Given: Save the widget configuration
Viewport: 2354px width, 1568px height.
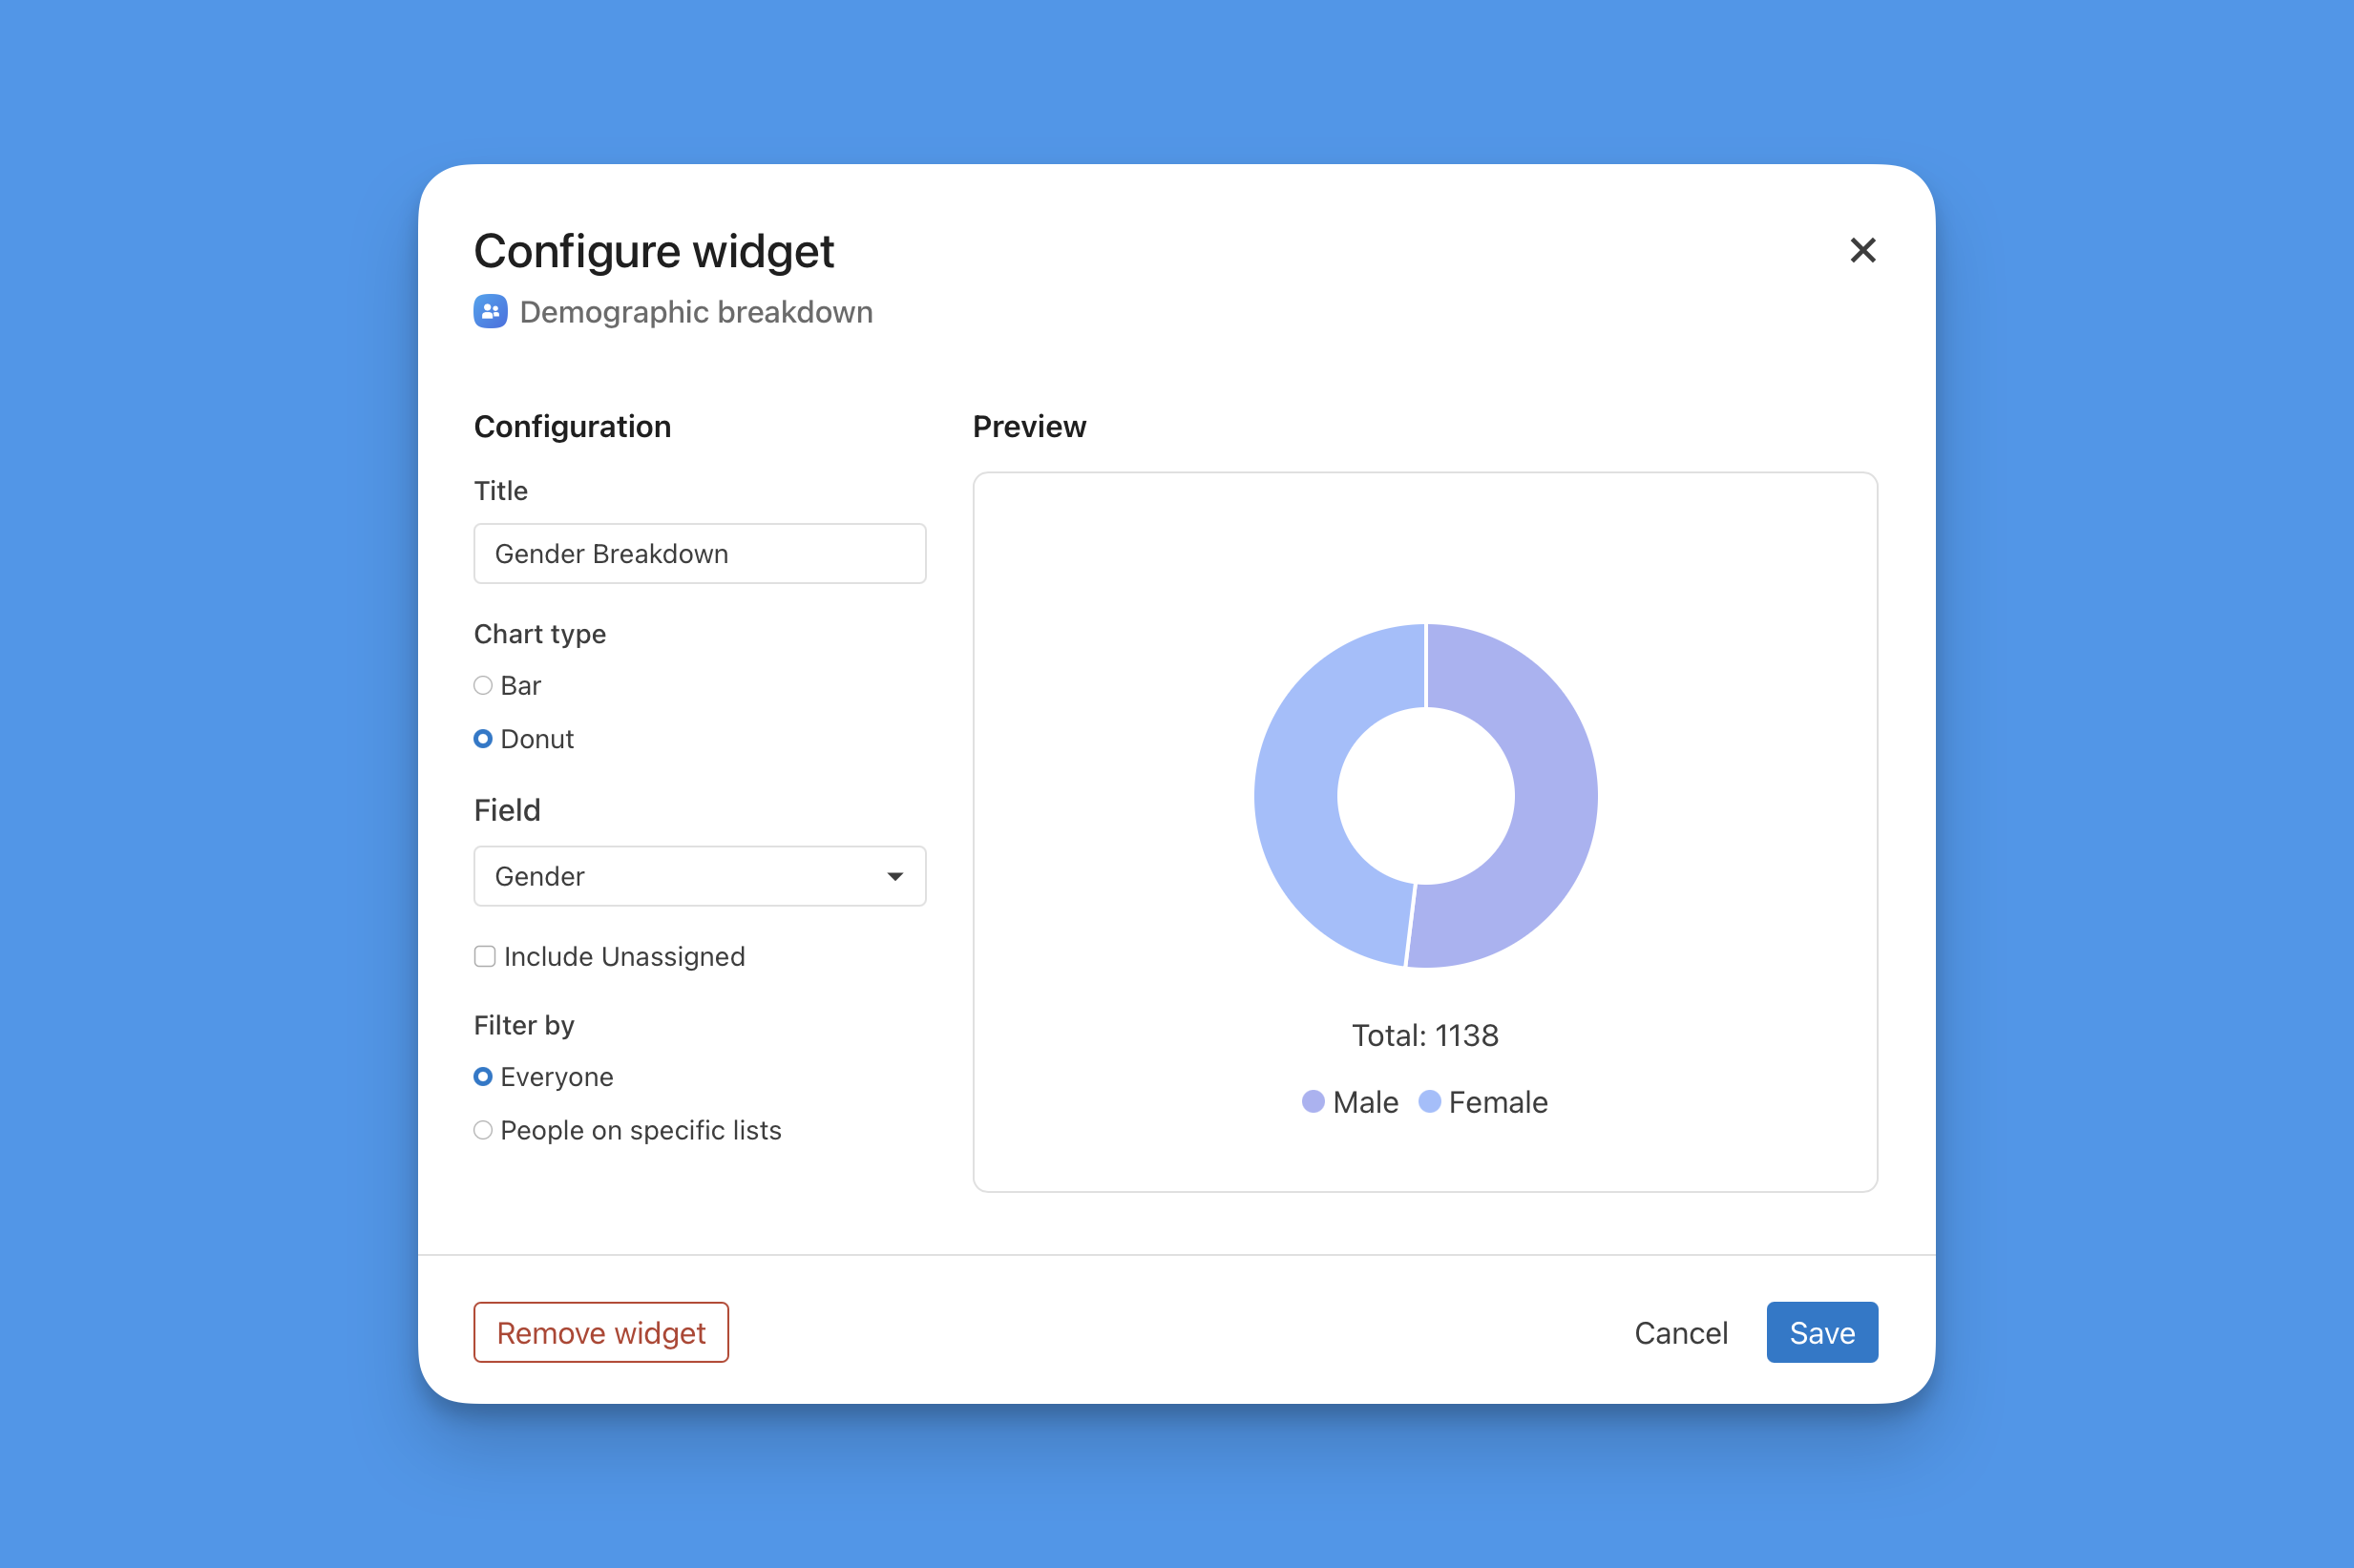Looking at the screenshot, I should tap(1821, 1333).
